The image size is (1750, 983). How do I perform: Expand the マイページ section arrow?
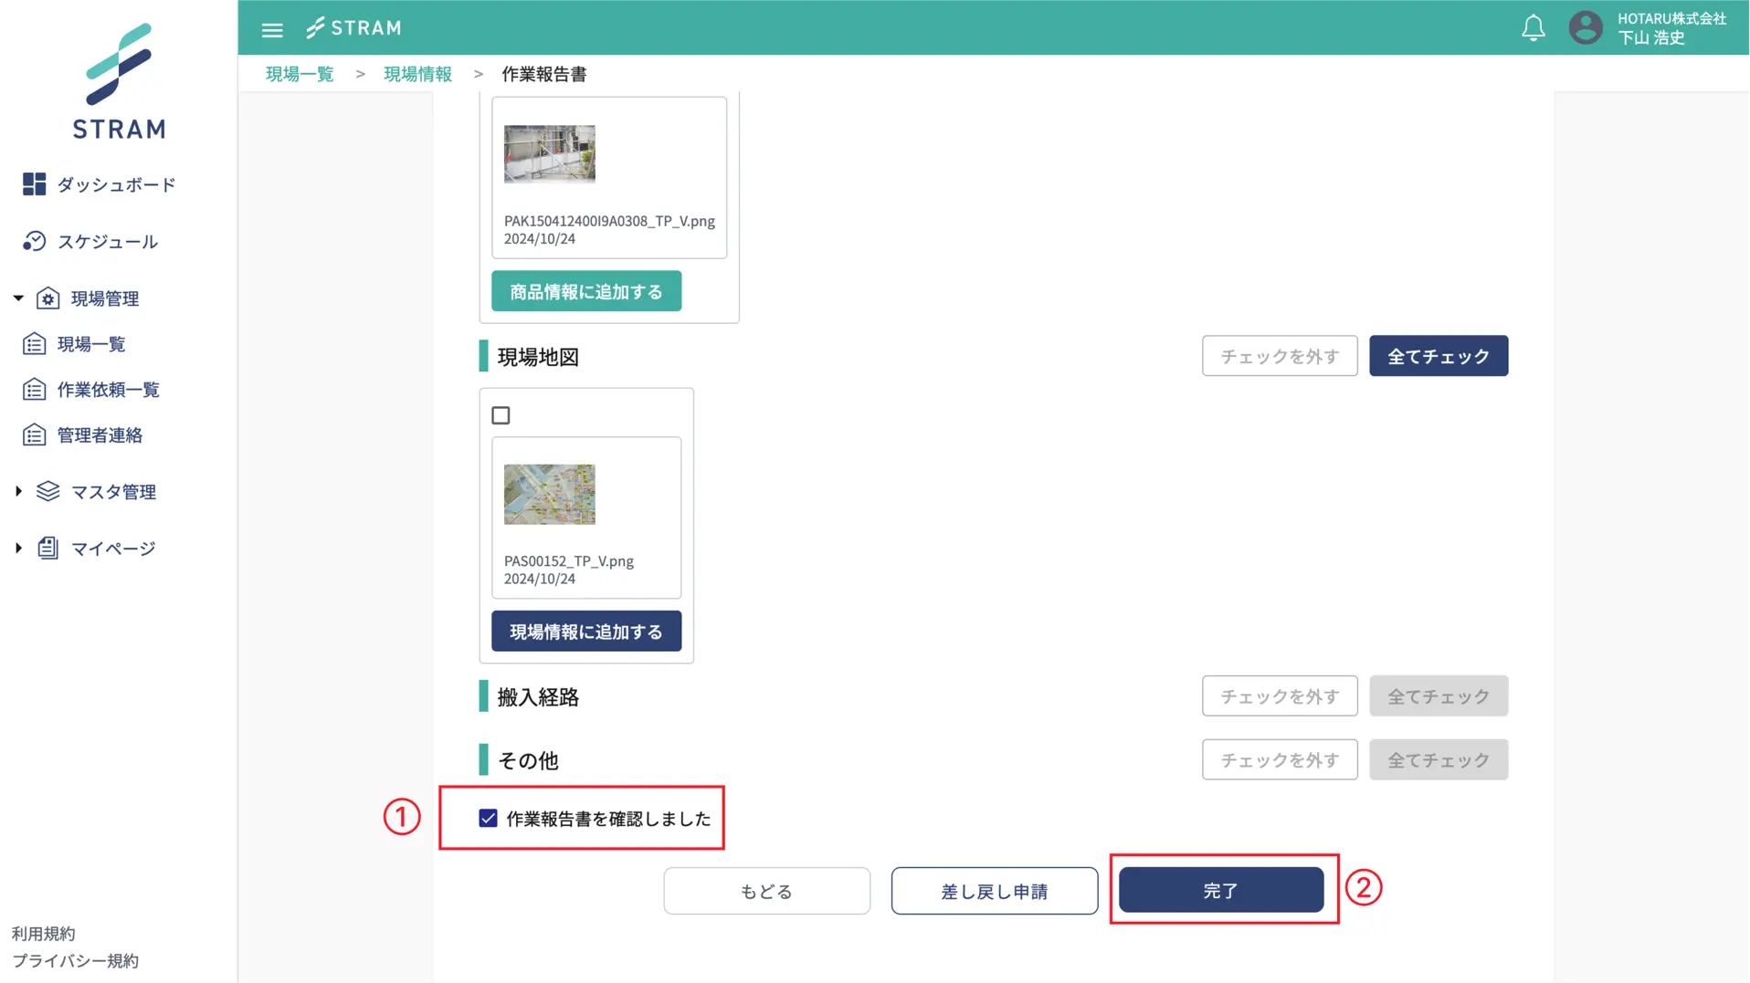tap(18, 549)
